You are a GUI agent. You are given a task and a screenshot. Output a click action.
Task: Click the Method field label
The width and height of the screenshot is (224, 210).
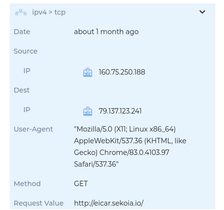[x=27, y=184]
